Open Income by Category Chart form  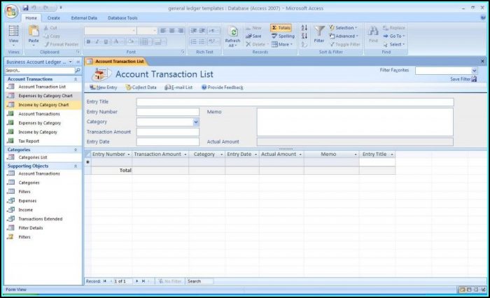(x=43, y=105)
